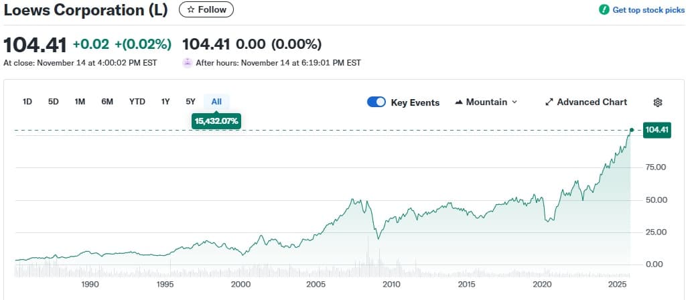Click the 2025 x-axis year label
The width and height of the screenshot is (694, 300).
pyautogui.click(x=618, y=285)
